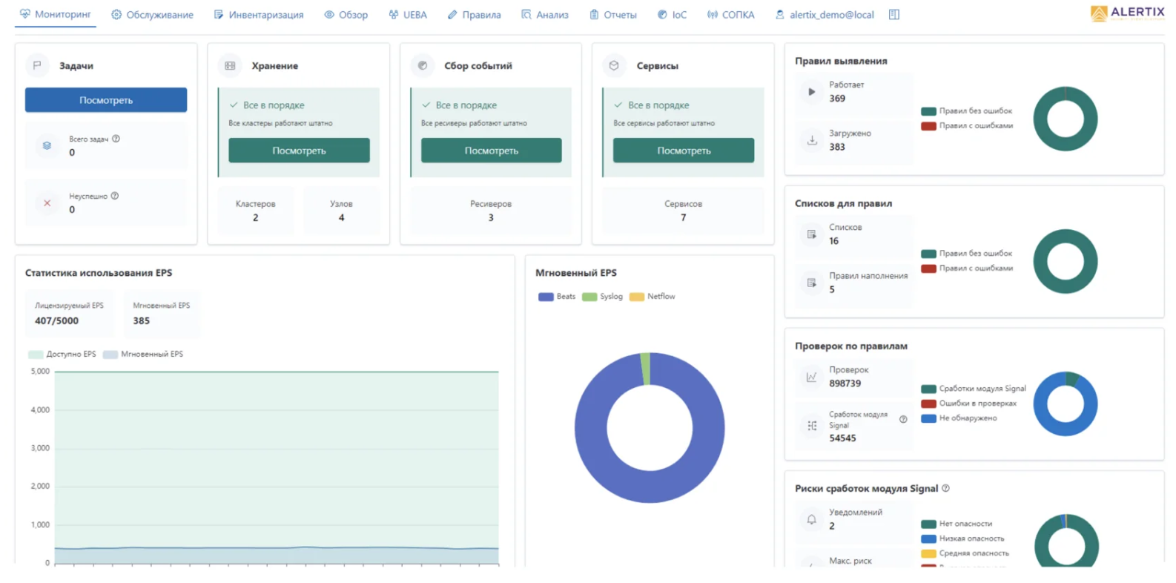Click the help icon next to Всего задач
The width and height of the screenshot is (1176, 583).
116,139
